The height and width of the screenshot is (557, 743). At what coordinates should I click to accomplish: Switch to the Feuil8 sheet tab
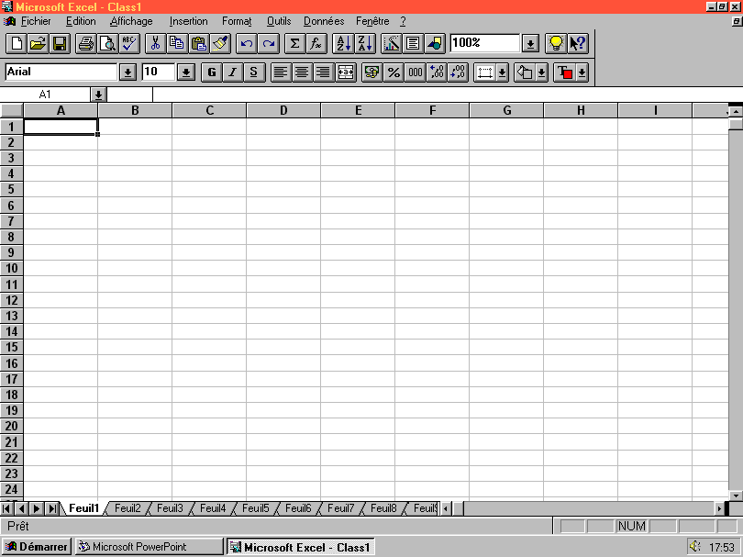tap(383, 508)
